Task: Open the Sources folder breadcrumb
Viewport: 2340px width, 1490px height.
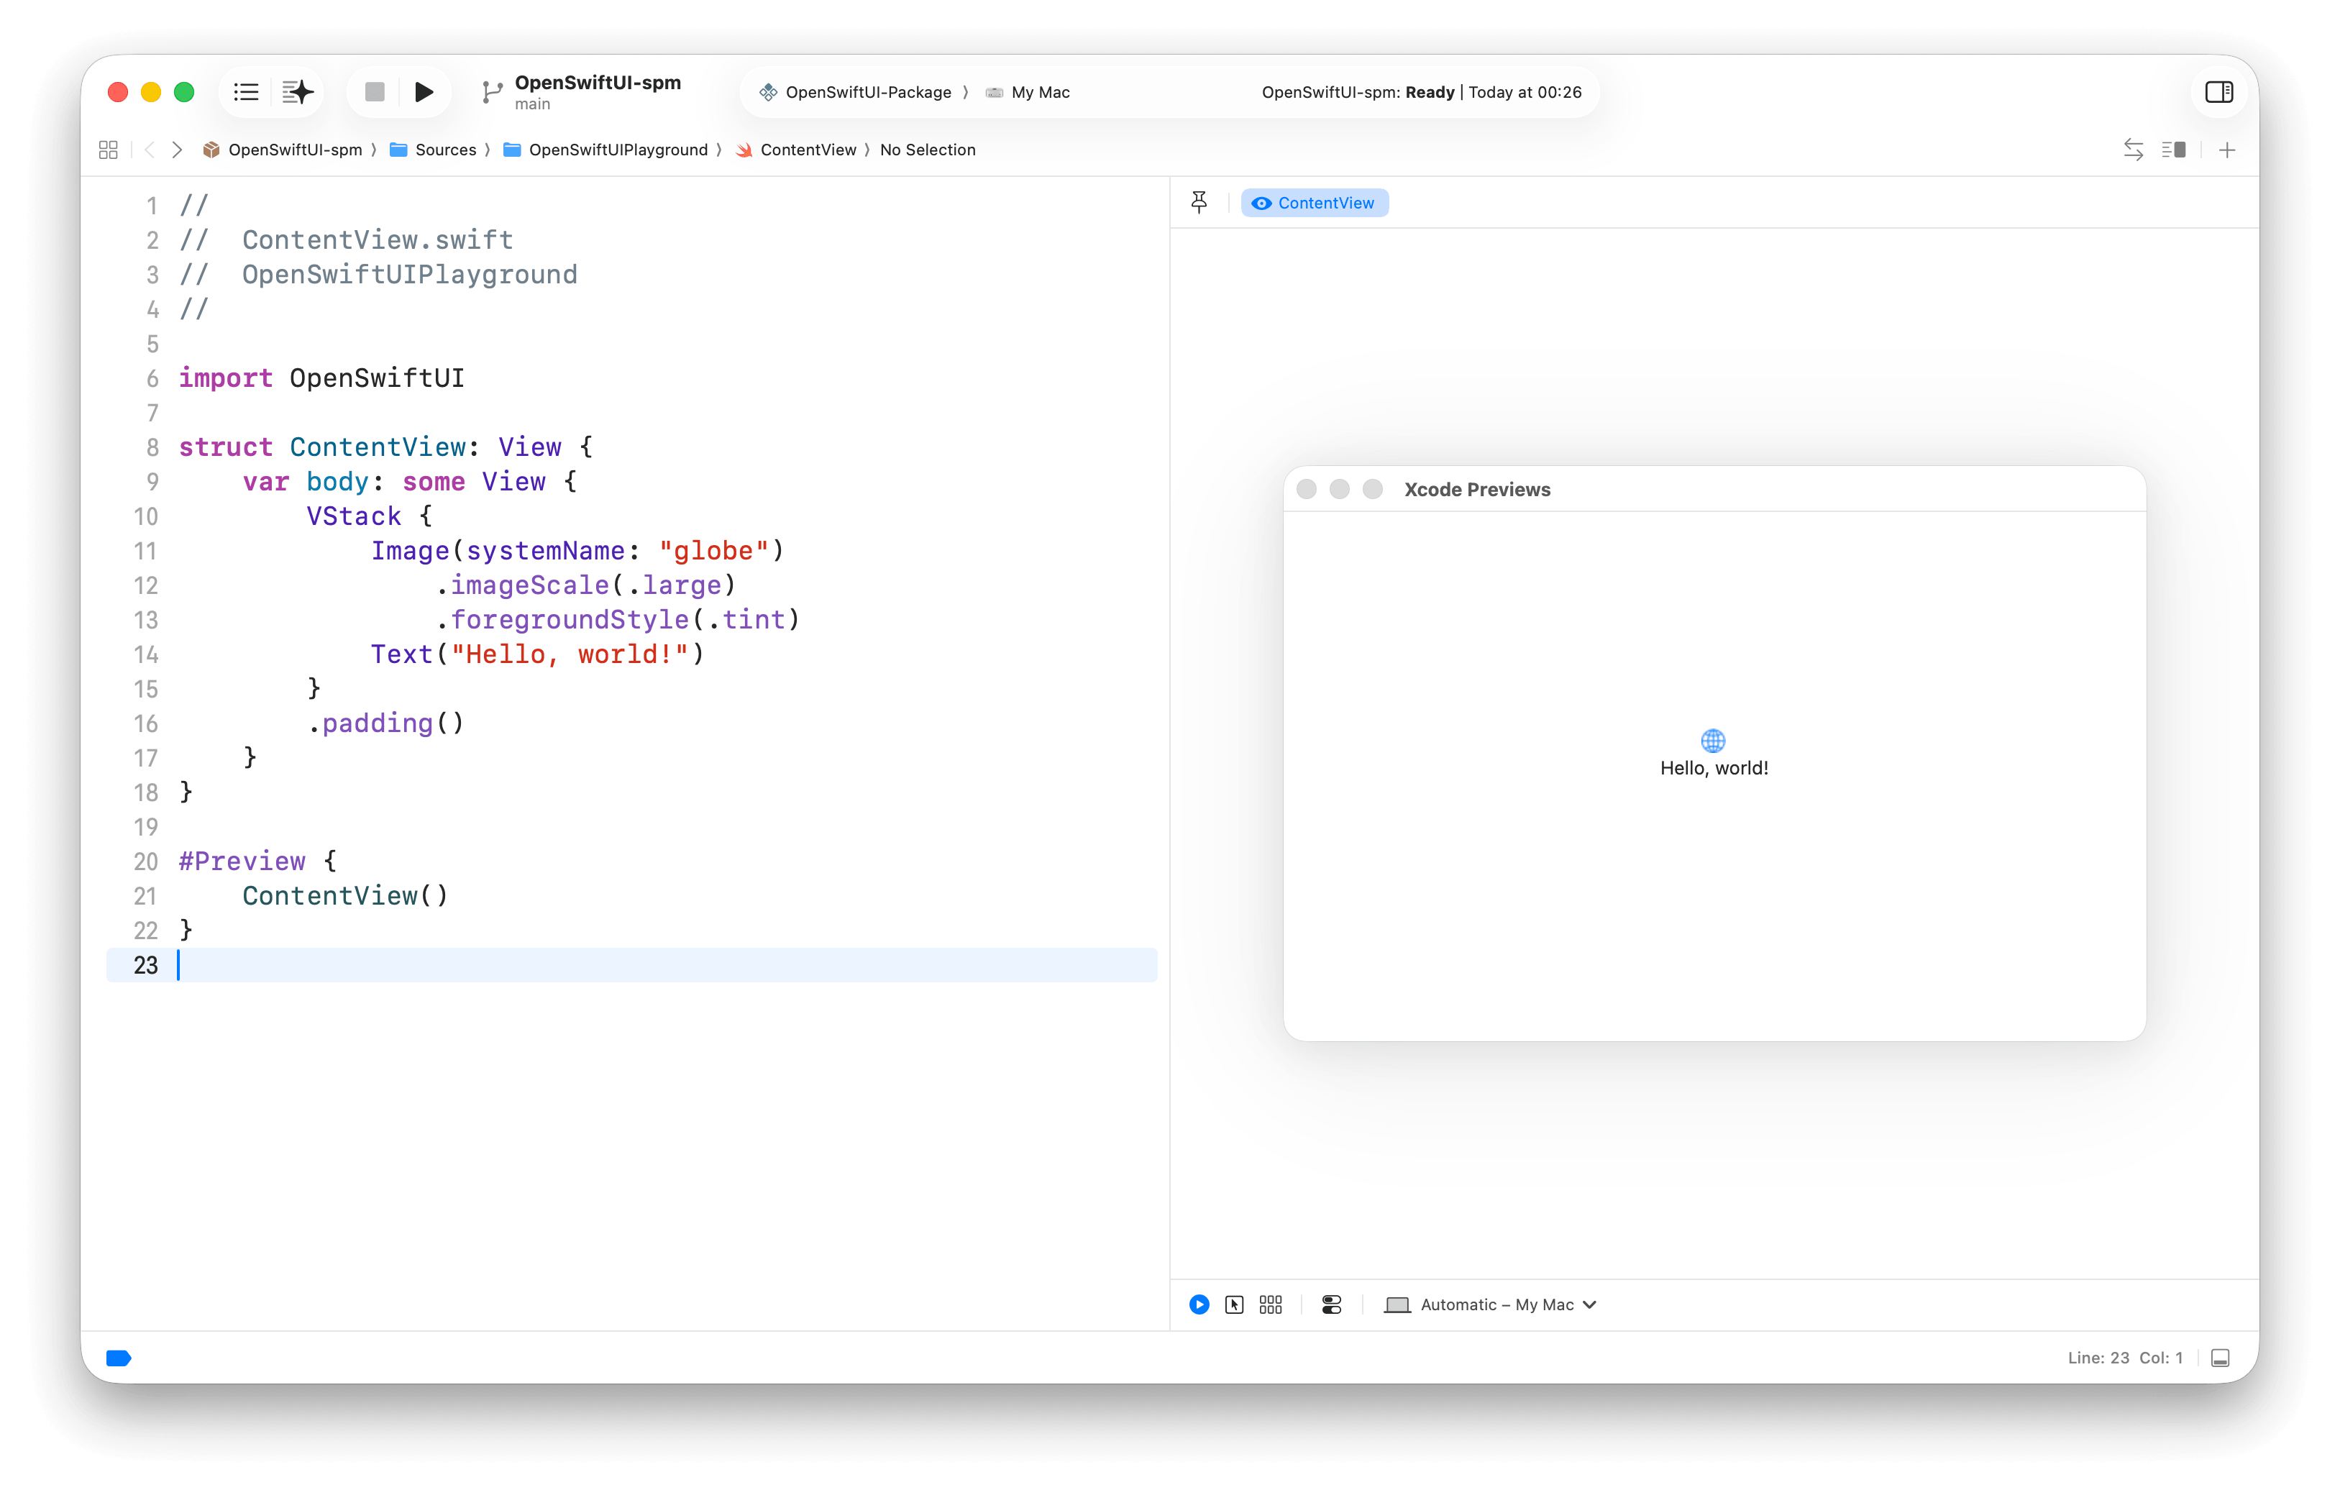Action: click(x=434, y=150)
